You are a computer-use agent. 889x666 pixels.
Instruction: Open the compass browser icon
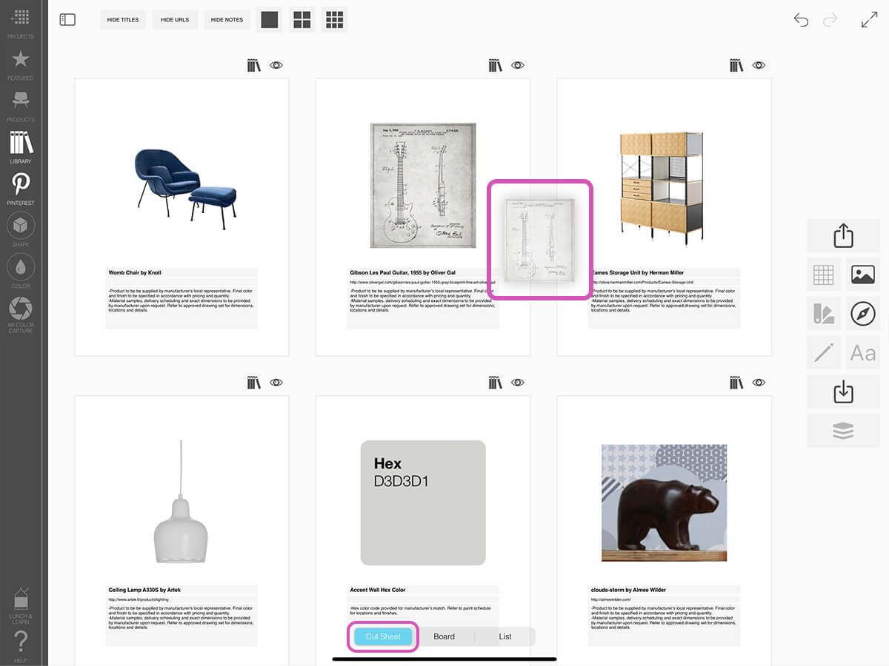863,314
